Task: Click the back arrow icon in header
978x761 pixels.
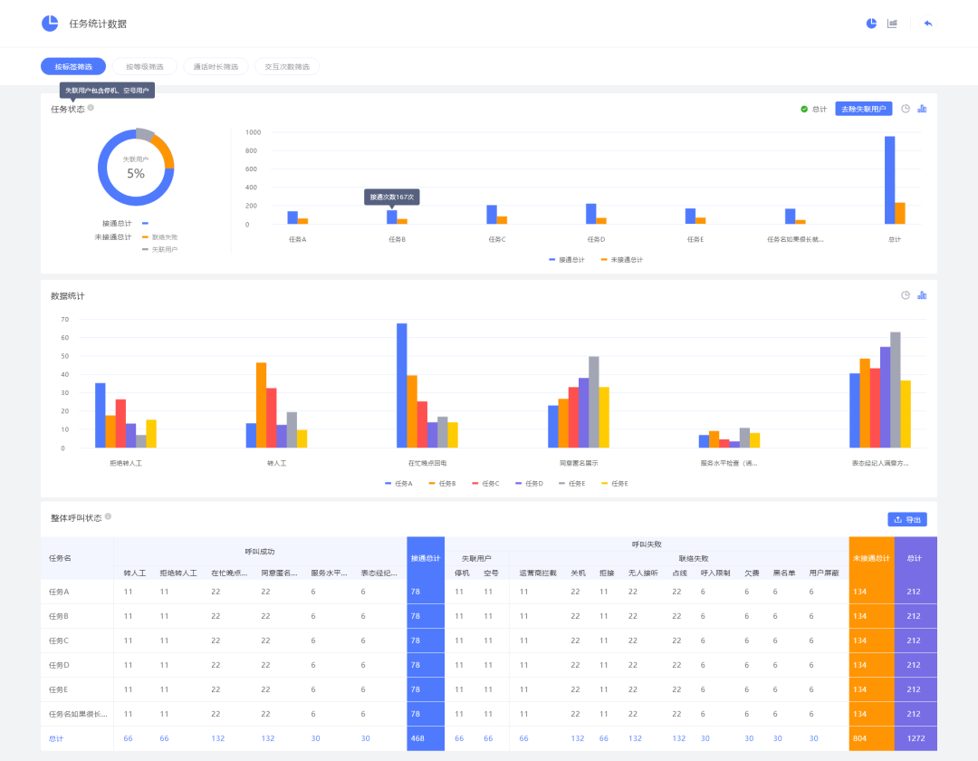Action: click(x=928, y=24)
